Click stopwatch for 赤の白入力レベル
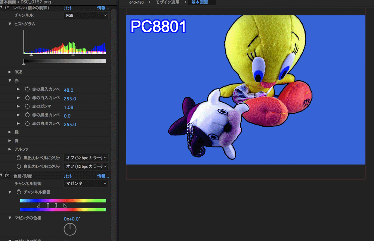Viewport: 374px width, 241px height. [27, 98]
